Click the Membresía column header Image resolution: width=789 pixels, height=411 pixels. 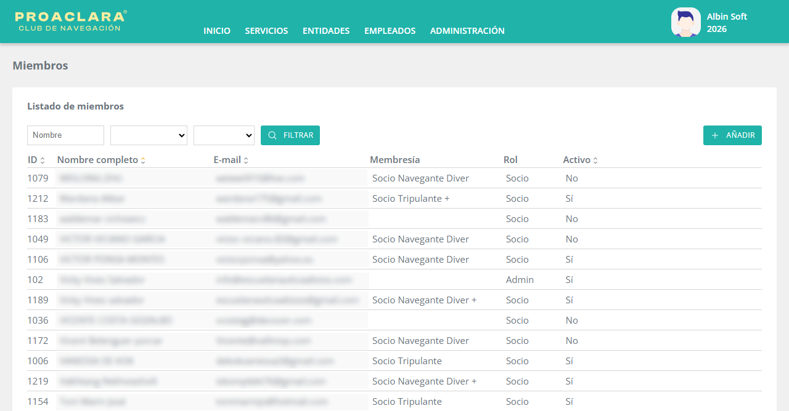tap(394, 160)
